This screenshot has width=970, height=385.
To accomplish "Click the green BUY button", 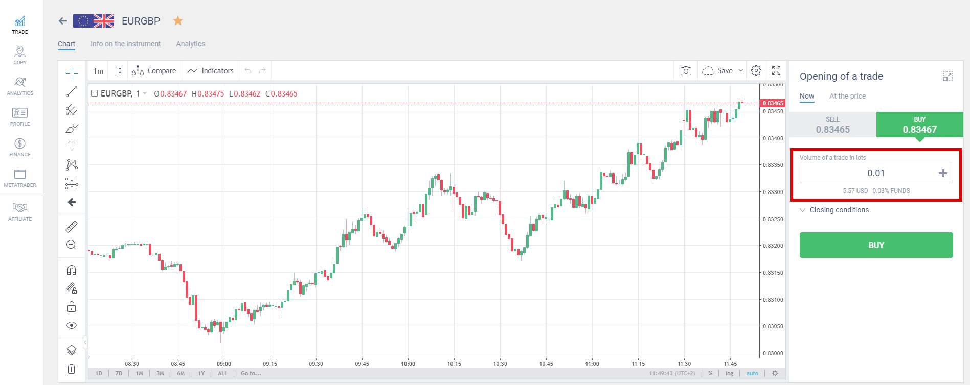I will click(876, 245).
